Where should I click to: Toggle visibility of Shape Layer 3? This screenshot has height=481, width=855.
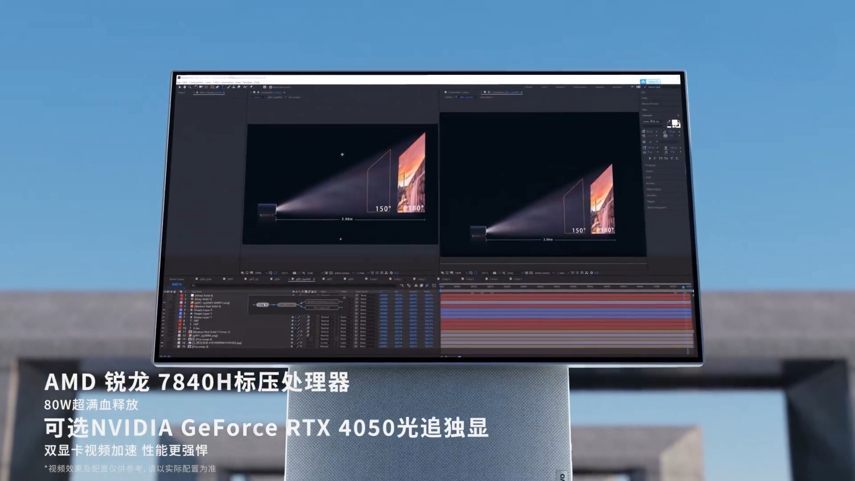(164, 310)
